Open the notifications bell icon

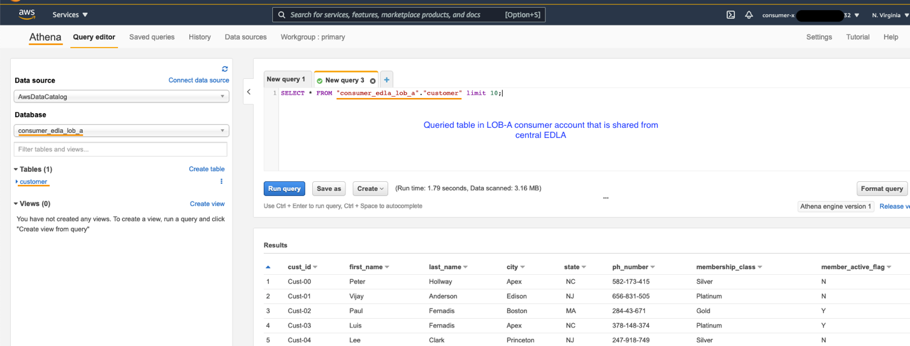point(749,15)
